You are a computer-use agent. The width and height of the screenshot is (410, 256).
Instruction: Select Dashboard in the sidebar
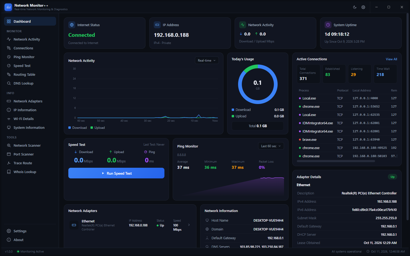tap(30, 21)
